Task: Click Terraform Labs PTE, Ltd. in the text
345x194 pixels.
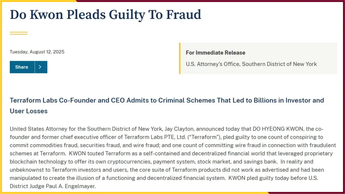Action: (x=155, y=137)
